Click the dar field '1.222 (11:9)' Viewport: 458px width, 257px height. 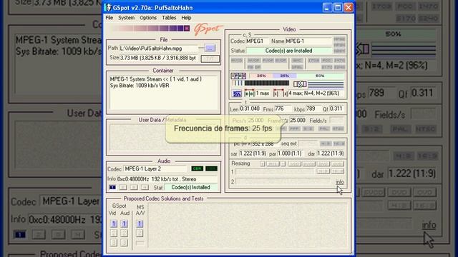pyautogui.click(x=330, y=153)
